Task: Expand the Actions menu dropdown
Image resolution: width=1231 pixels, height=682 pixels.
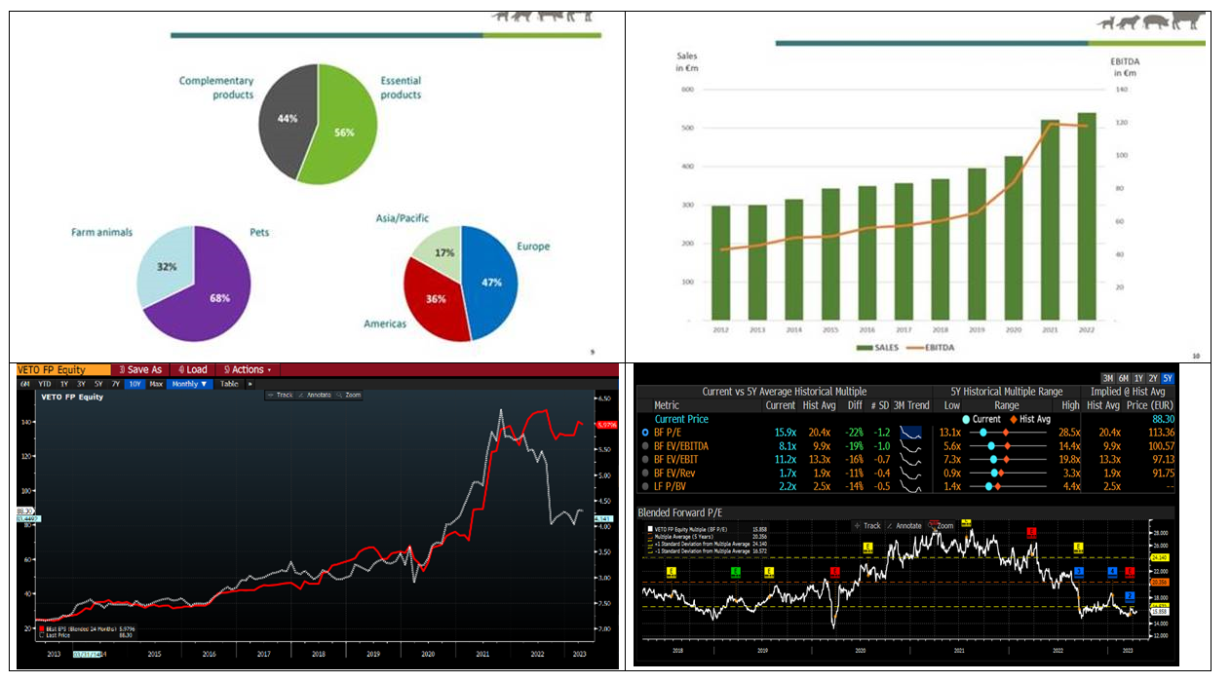Action: click(247, 370)
